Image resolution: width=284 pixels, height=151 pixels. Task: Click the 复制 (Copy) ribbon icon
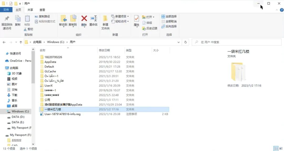pos(18,19)
